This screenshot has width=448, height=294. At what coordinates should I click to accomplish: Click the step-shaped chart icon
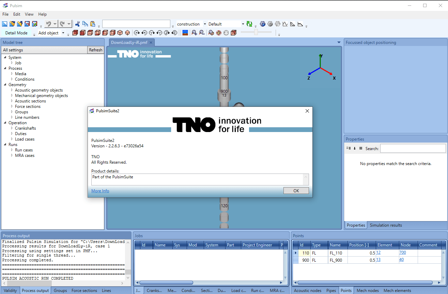point(300,24)
